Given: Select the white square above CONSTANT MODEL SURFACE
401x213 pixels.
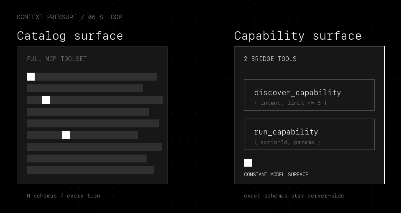Looking at the screenshot, I should pyautogui.click(x=248, y=162).
